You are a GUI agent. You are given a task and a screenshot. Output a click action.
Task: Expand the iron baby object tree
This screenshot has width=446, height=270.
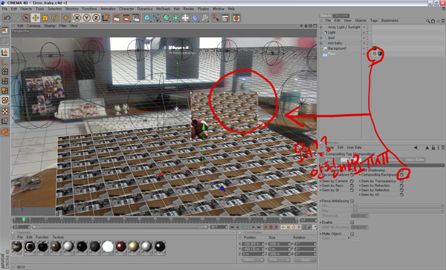(321, 43)
